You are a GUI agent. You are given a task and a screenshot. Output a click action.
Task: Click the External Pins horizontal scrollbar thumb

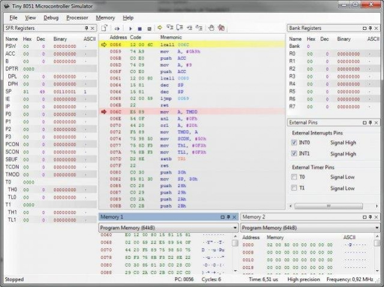click(x=328, y=206)
